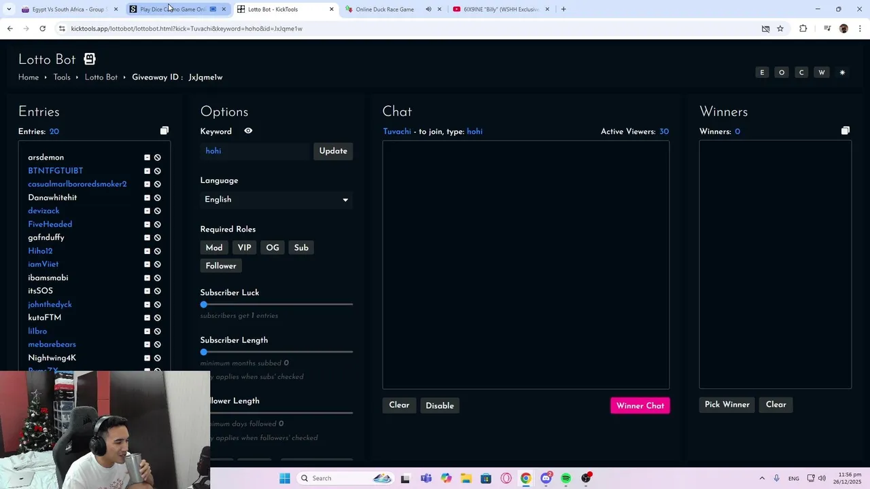Click the Disable chat button

(x=440, y=405)
